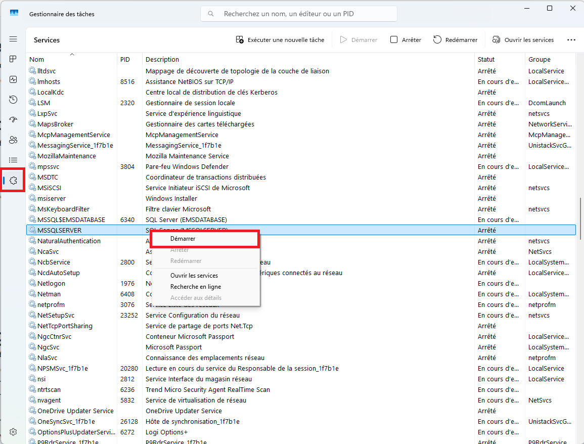Click the gear icon beside nsi

pos(32,378)
